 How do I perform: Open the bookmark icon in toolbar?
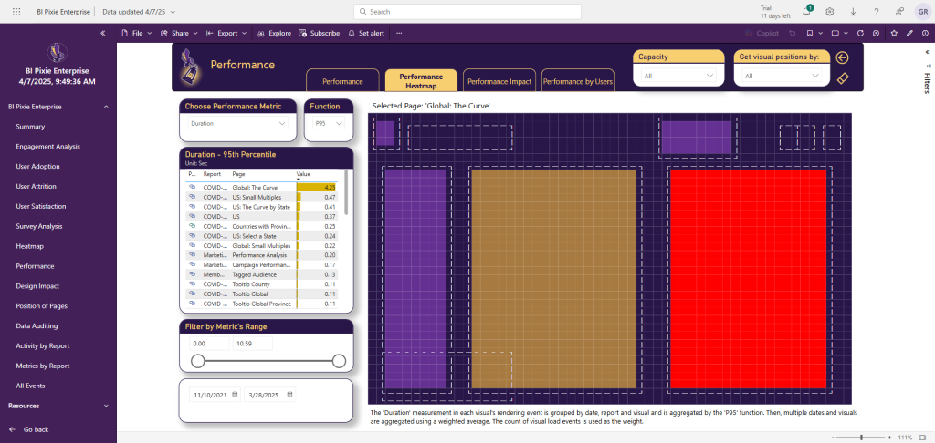pos(809,33)
